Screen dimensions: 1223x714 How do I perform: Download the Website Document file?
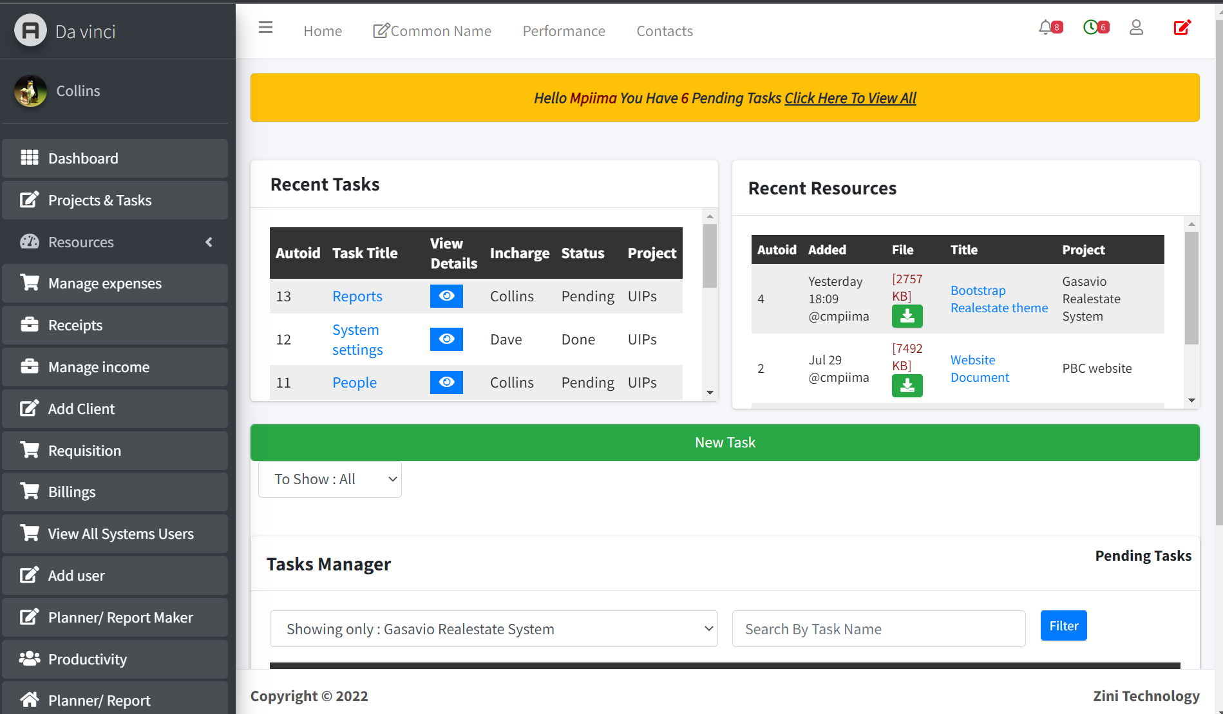(x=907, y=386)
